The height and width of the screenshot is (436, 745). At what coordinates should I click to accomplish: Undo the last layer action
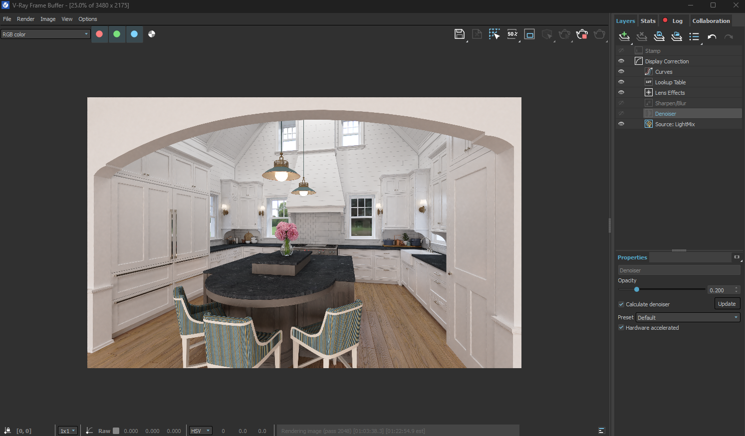click(x=712, y=36)
